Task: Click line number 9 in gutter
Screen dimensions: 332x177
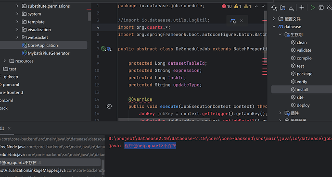Action: pyautogui.click(x=98, y=63)
